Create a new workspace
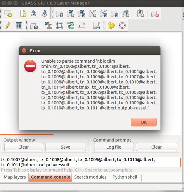 (23, 13)
